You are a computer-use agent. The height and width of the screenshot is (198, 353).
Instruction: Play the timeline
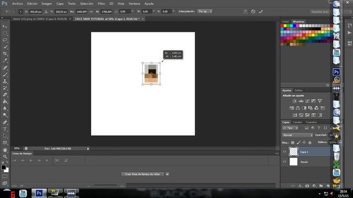31,160
